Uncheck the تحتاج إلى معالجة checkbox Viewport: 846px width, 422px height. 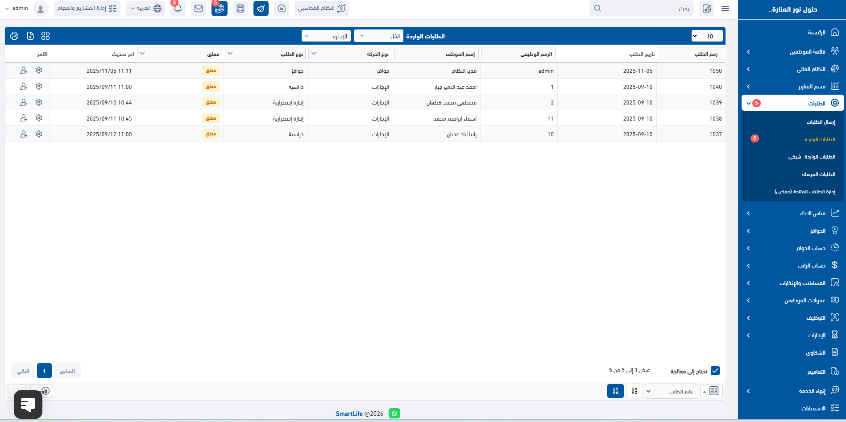(x=715, y=371)
